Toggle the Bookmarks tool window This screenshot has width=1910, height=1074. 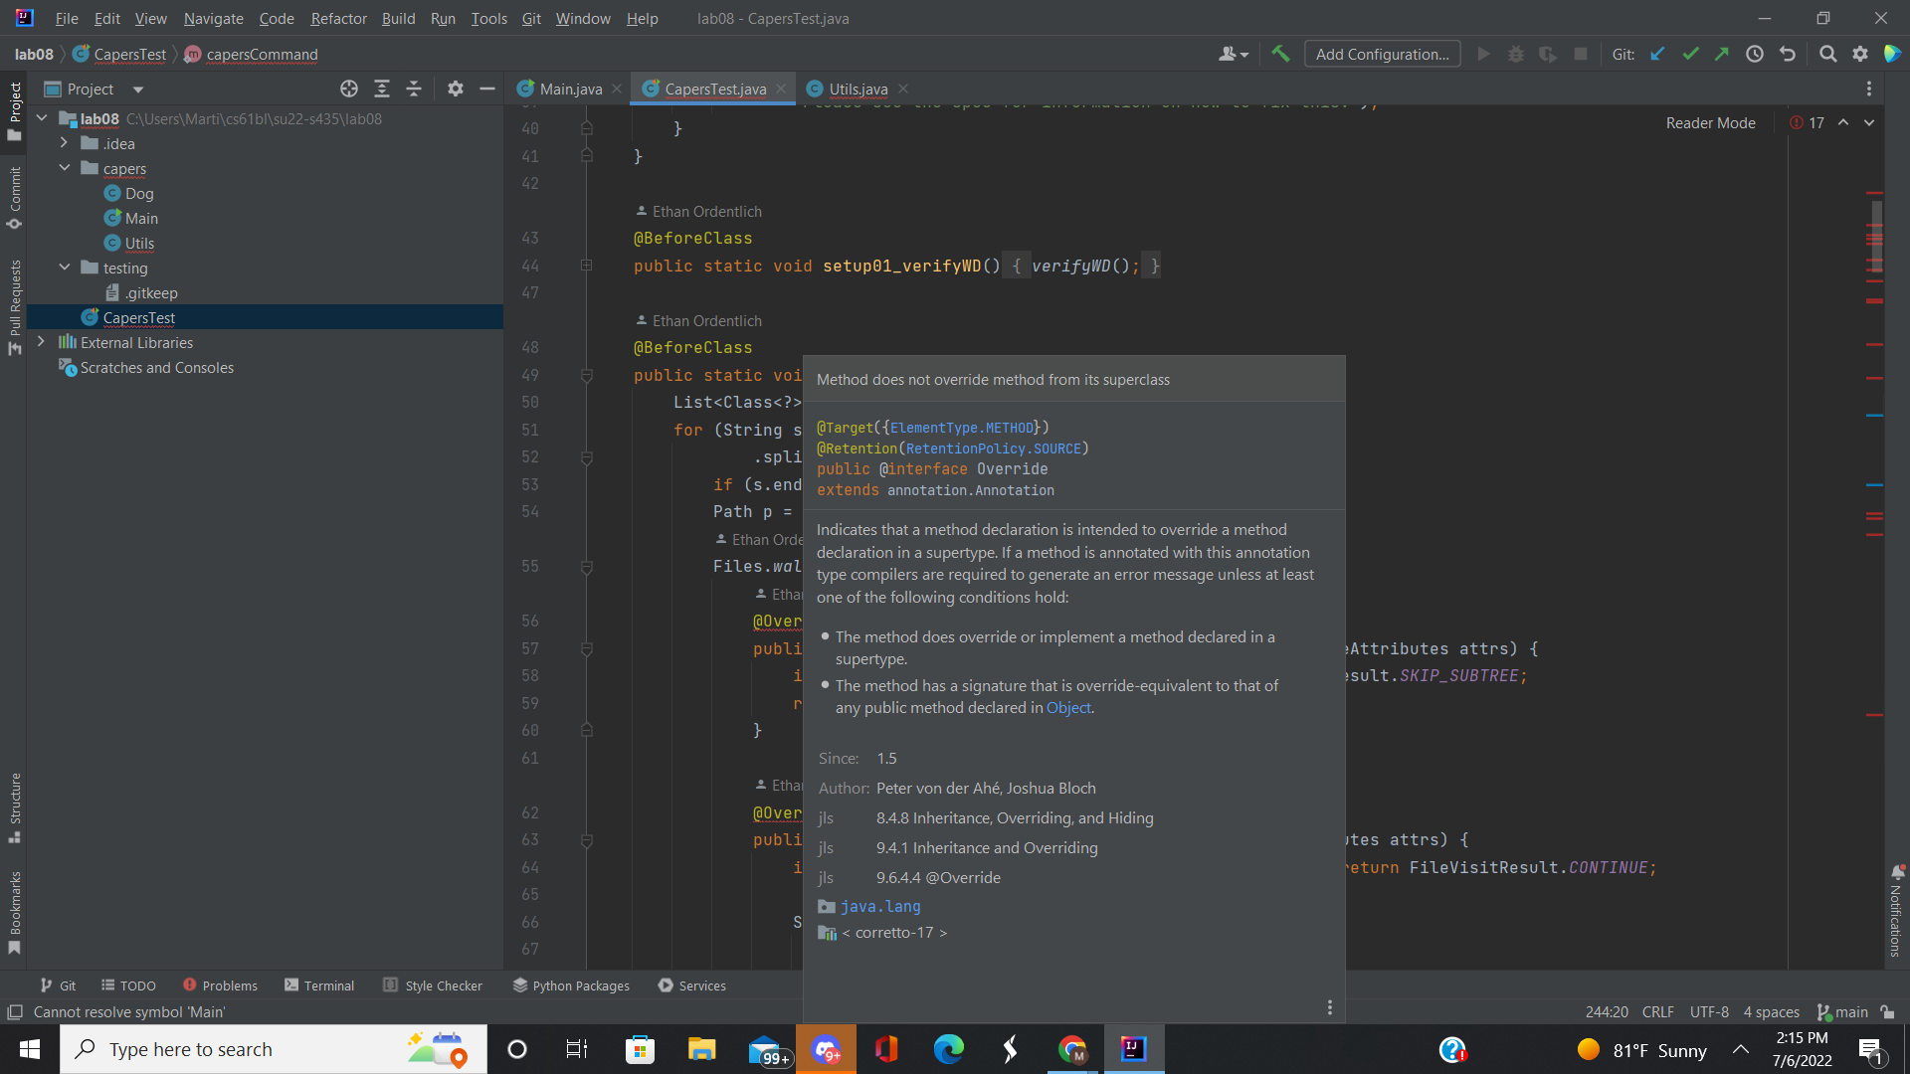click(x=15, y=911)
